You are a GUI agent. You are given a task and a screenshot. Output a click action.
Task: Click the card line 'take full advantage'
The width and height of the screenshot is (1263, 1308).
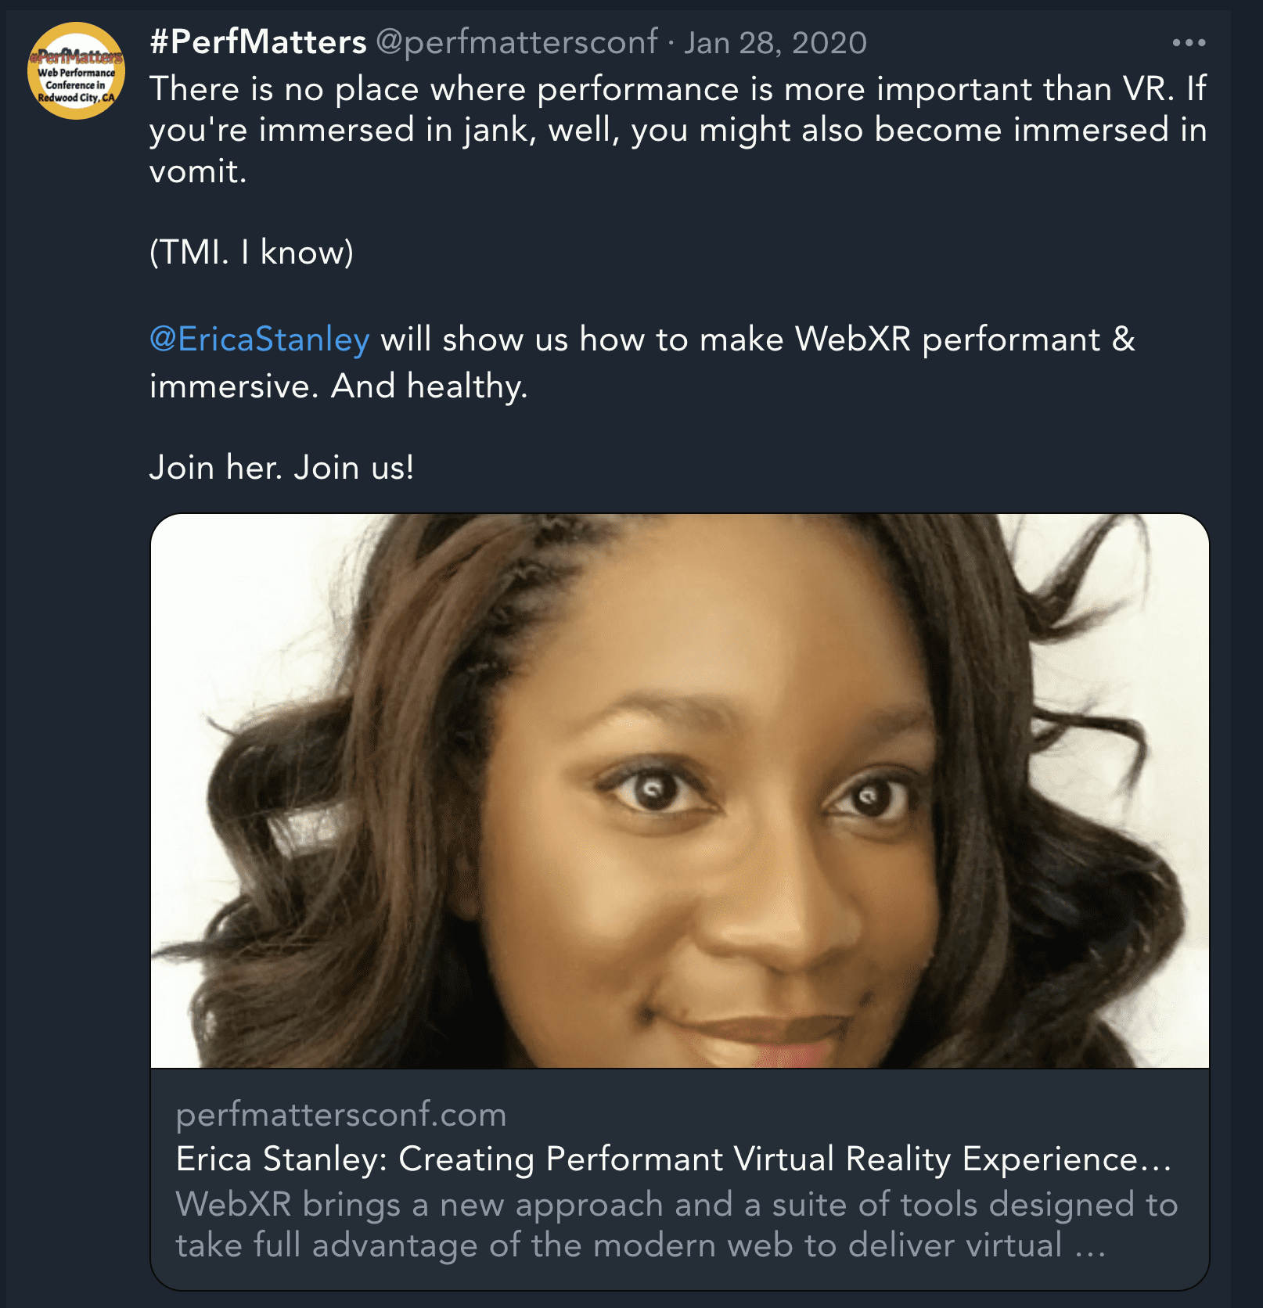pos(618,1245)
